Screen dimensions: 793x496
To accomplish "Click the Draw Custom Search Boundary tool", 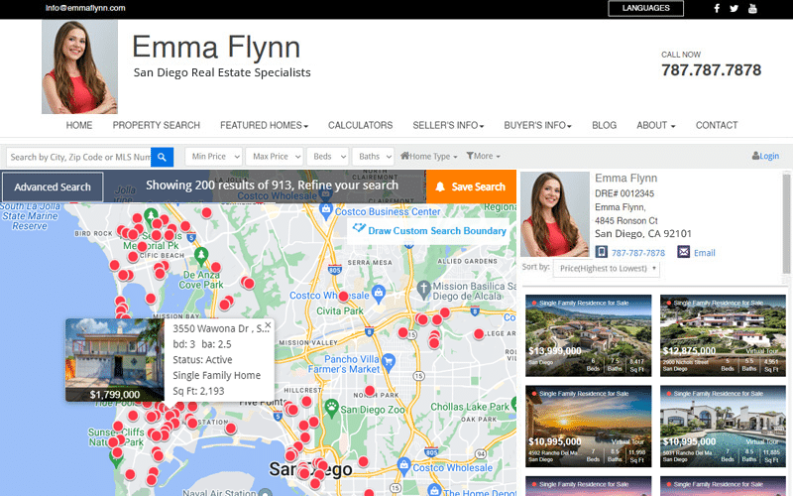I will pyautogui.click(x=429, y=230).
